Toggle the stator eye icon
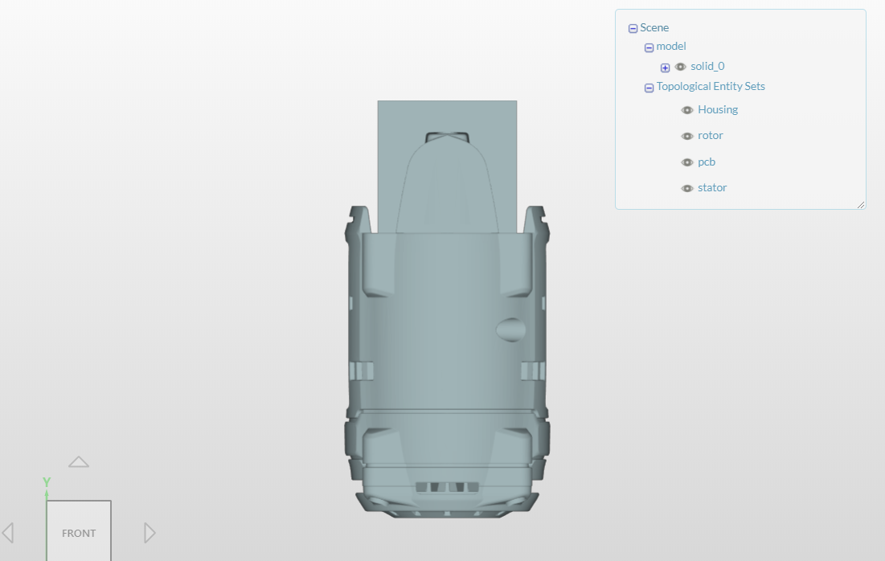The width and height of the screenshot is (885, 561). pyautogui.click(x=687, y=189)
